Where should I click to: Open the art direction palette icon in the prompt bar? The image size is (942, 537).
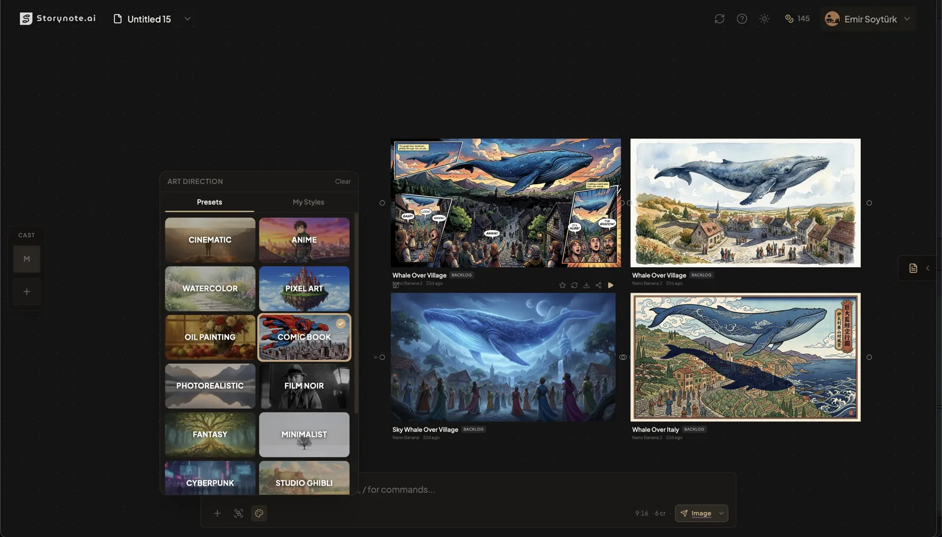pyautogui.click(x=259, y=513)
